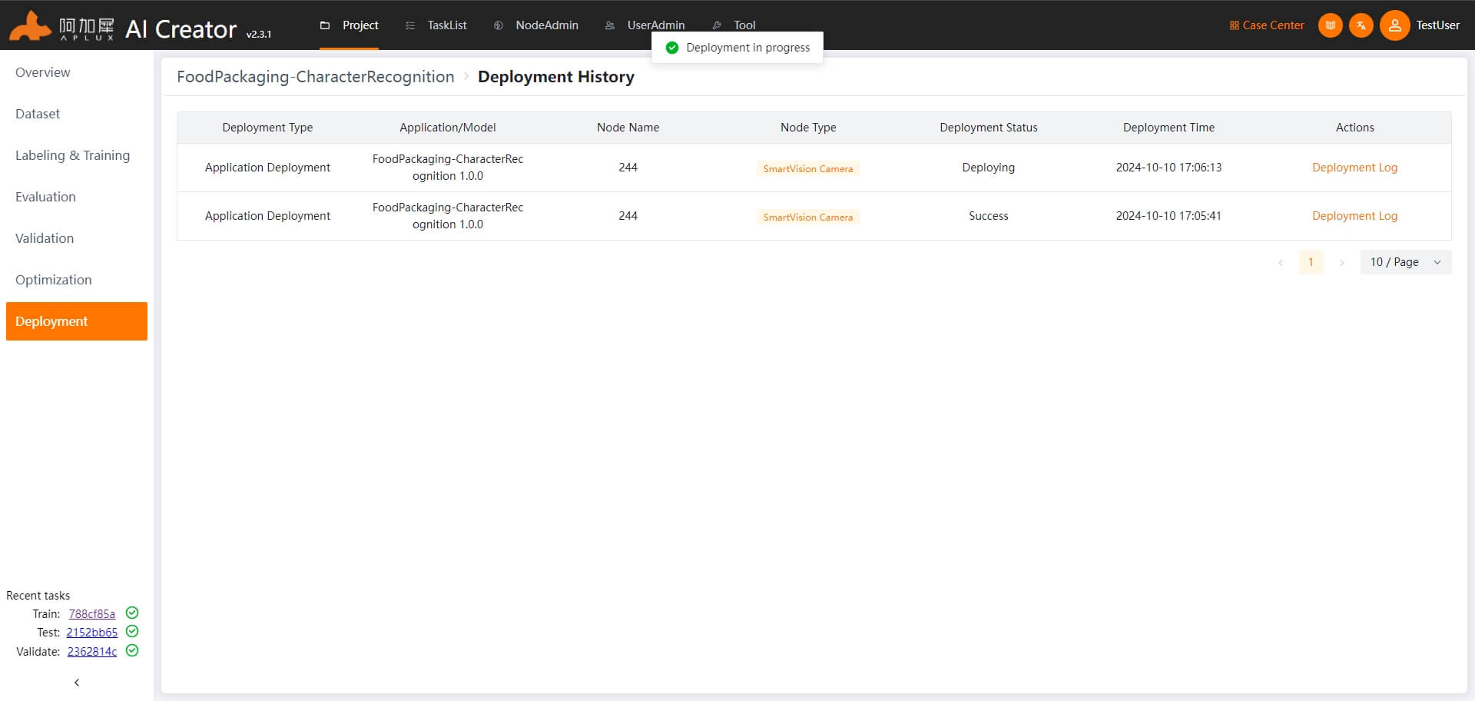This screenshot has width=1475, height=701.
Task: Click Test task success status icon
Action: click(132, 631)
